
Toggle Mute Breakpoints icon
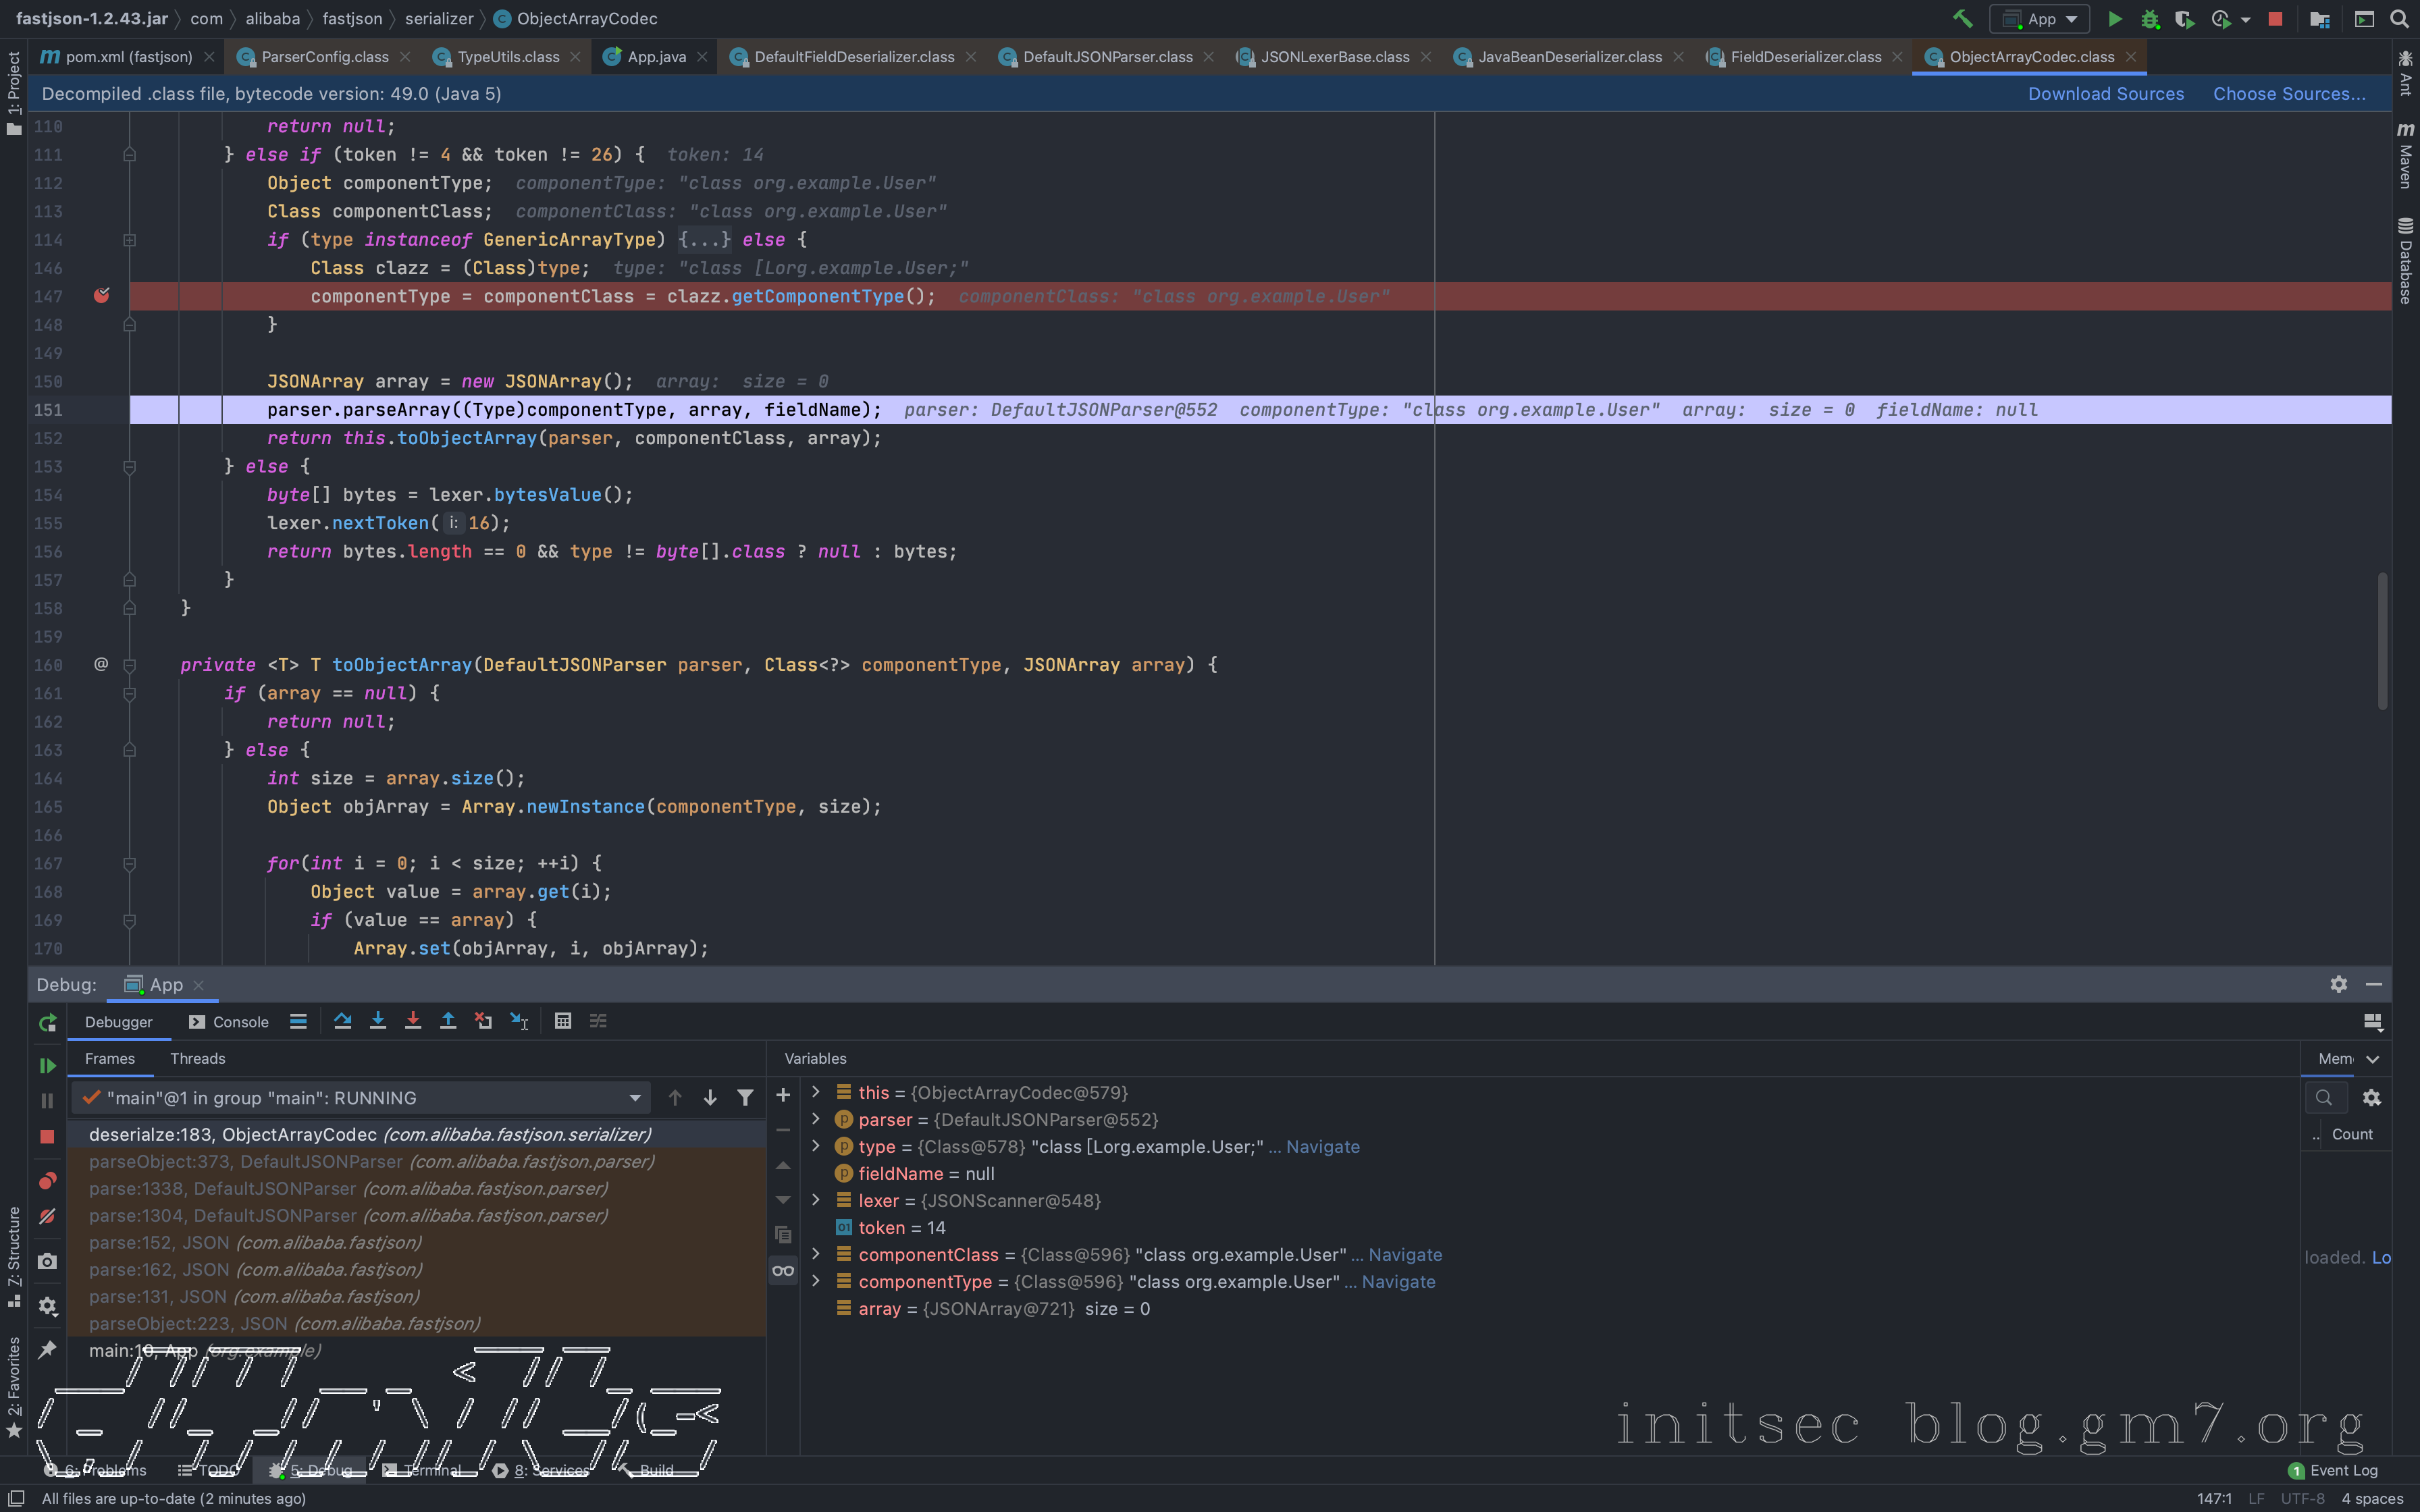[47, 1217]
